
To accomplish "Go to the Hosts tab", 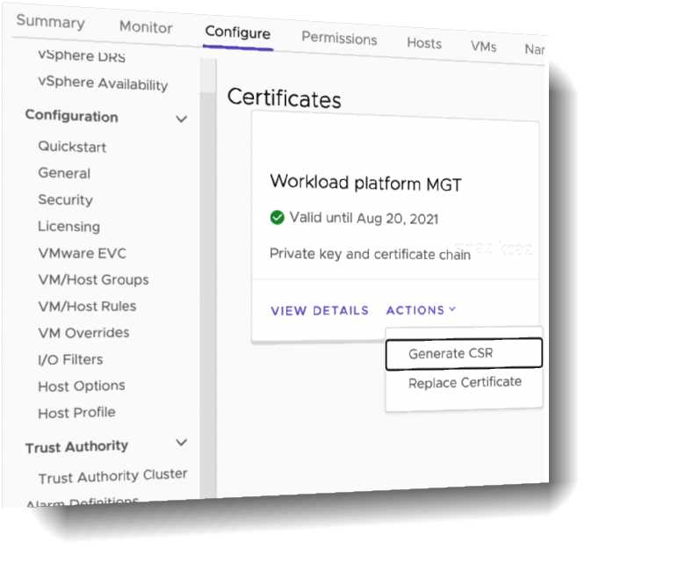I will [x=424, y=43].
